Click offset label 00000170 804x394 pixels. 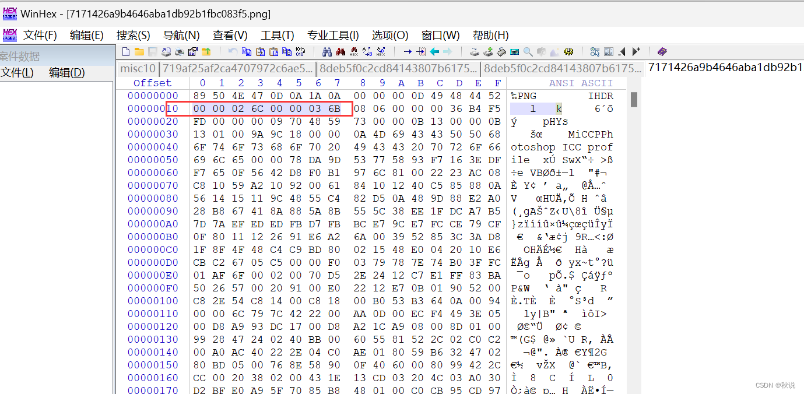click(x=153, y=391)
